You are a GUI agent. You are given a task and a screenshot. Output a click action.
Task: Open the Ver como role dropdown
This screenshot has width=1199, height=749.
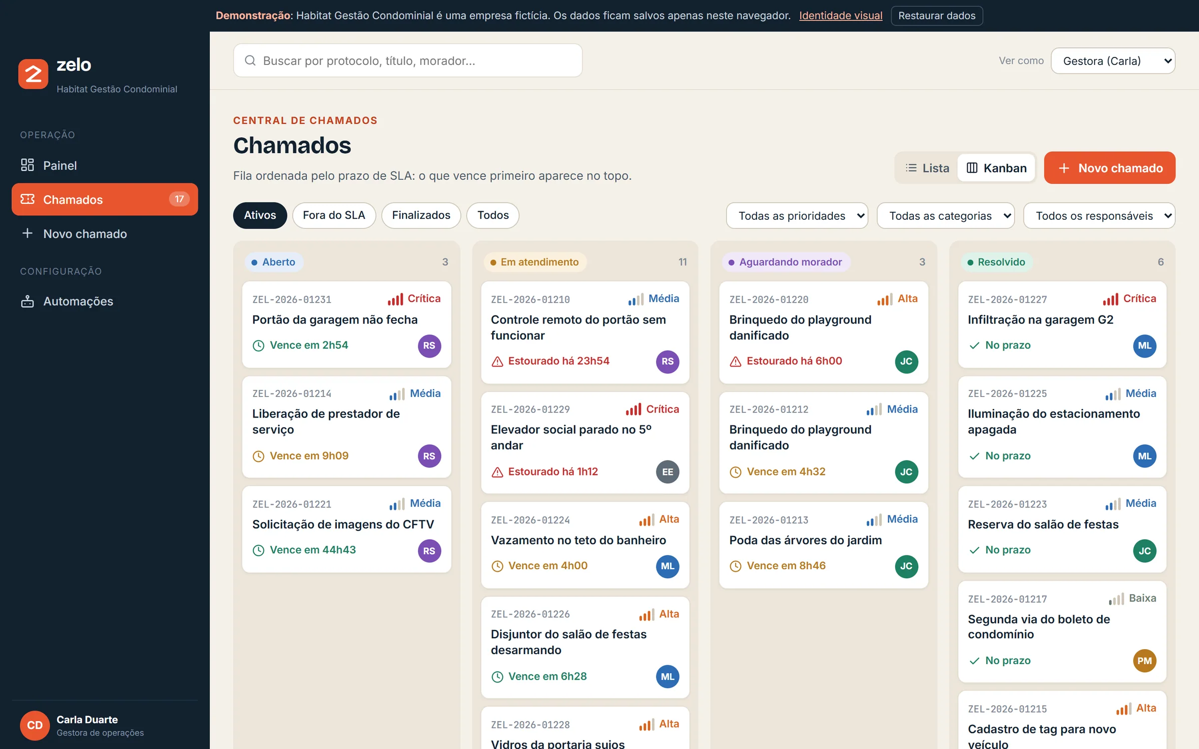1113,61
